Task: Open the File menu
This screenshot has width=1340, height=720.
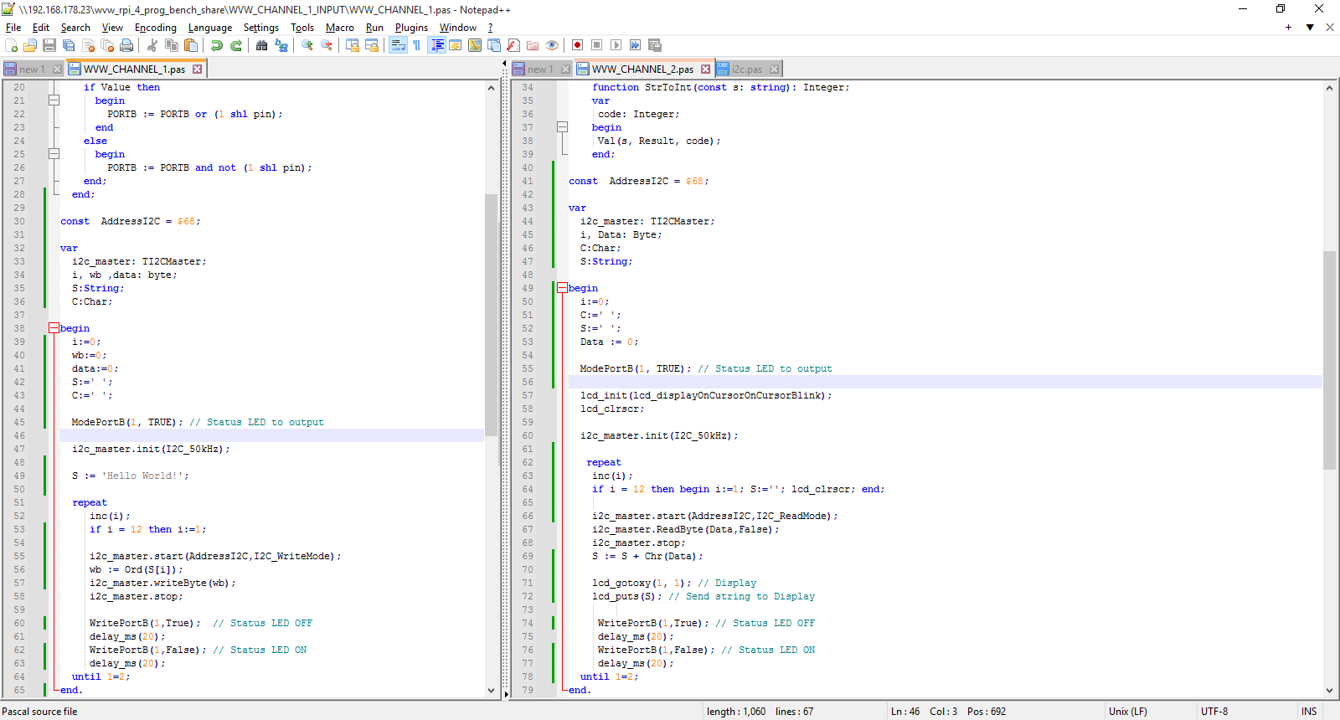Action: (x=13, y=28)
